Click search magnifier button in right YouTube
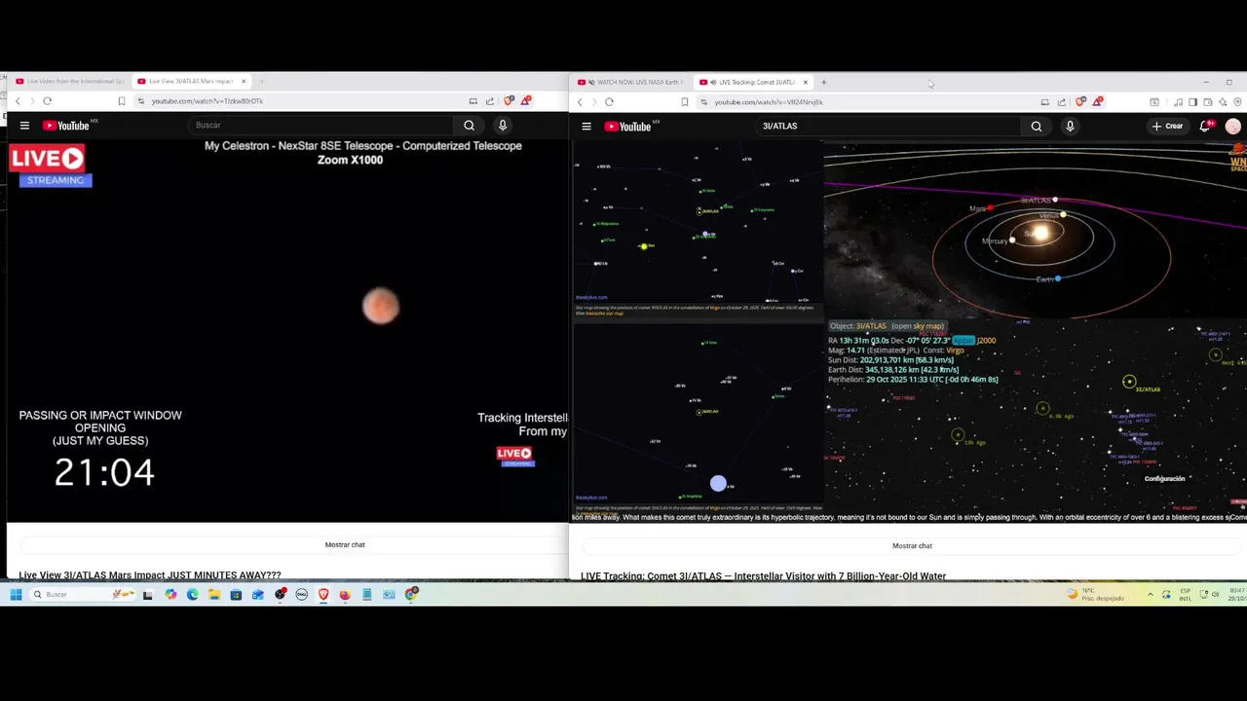Viewport: 1247px width, 701px height. [1037, 126]
